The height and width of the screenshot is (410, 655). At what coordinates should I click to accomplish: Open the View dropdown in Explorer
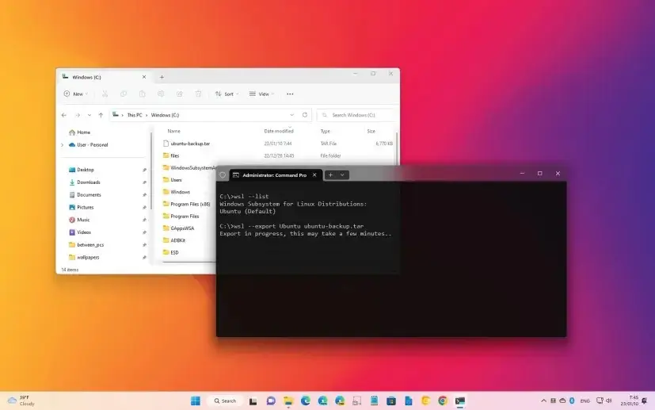(261, 94)
